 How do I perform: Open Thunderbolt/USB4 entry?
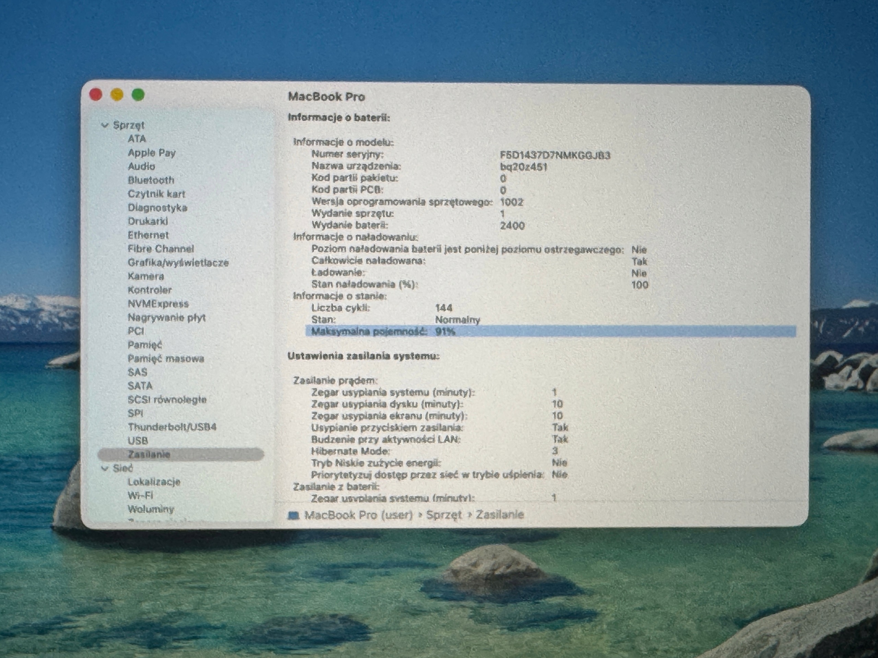[x=172, y=427]
